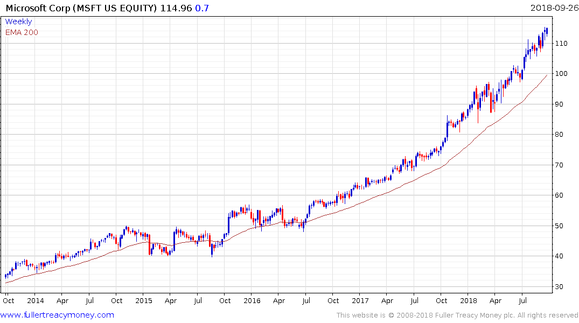Click the 50 price axis label
Screen dimensions: 579x323
pyautogui.click(x=559, y=226)
